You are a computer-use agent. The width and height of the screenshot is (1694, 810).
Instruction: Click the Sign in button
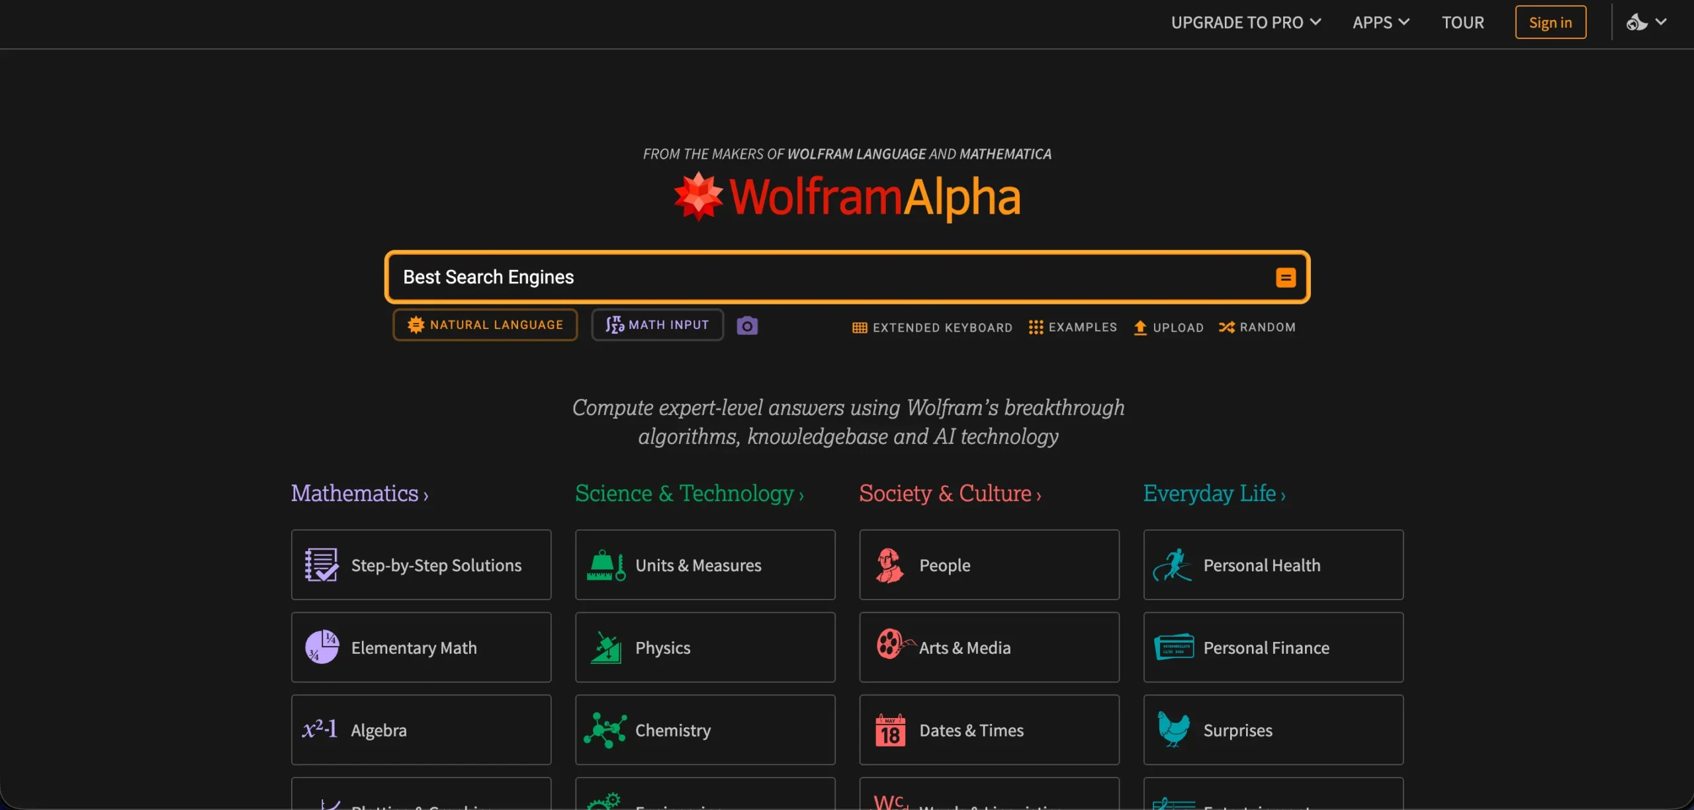tap(1550, 22)
